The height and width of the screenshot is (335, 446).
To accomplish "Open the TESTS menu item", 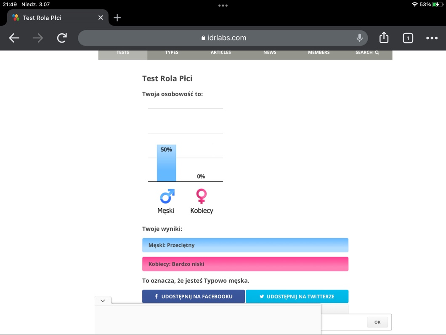I will (123, 53).
